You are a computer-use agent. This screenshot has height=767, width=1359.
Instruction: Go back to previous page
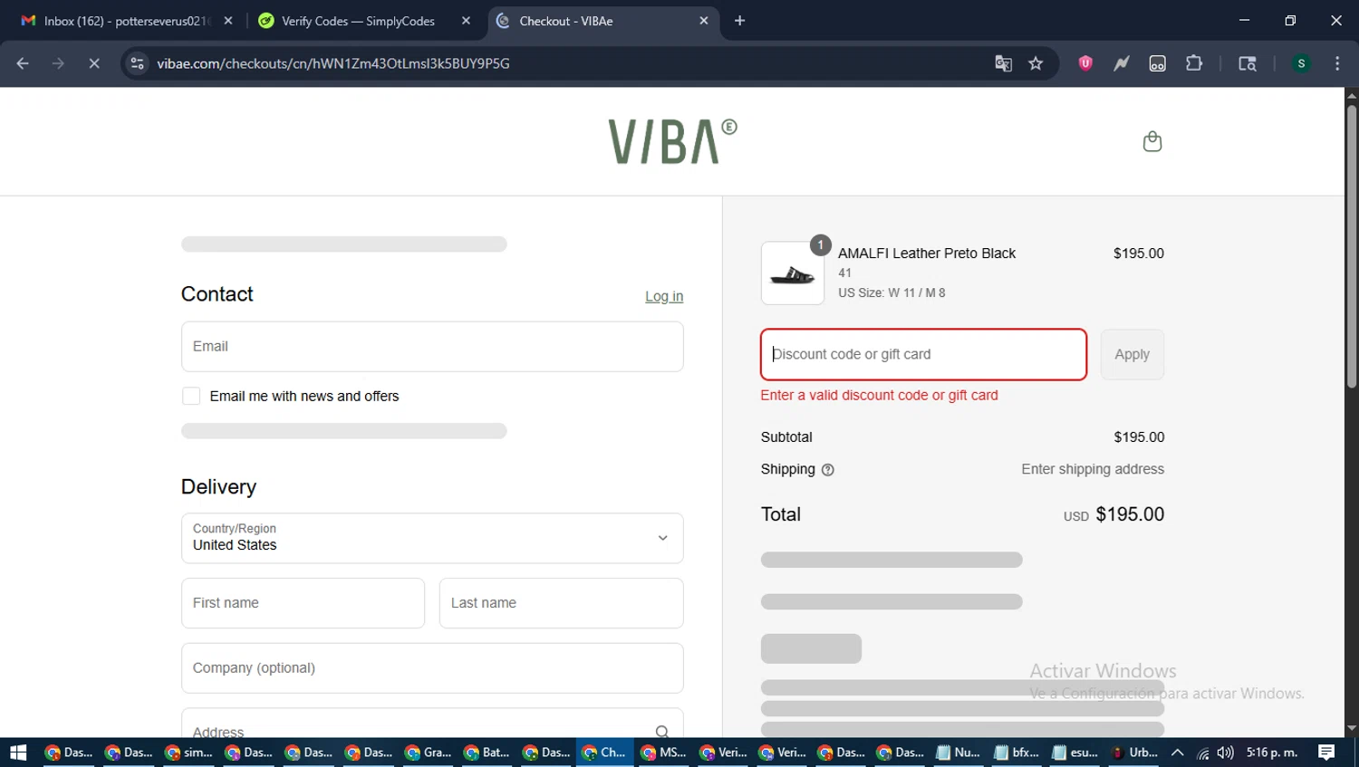(23, 63)
